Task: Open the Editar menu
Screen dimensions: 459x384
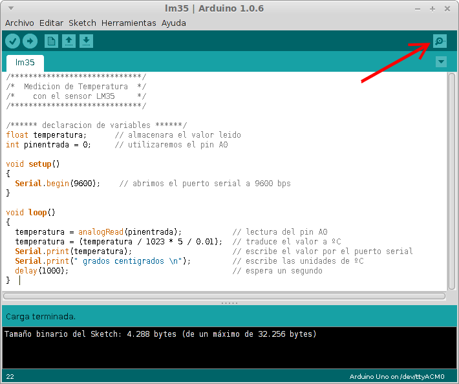Action: 51,23
